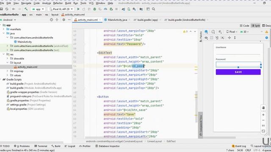This screenshot has width=271, height=152.
Task: Open the Logcat tool window
Action: [70, 146]
